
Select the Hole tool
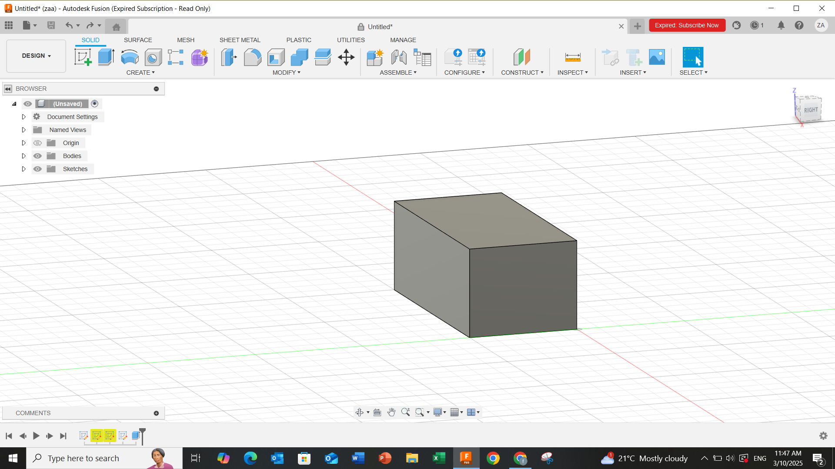click(x=153, y=57)
